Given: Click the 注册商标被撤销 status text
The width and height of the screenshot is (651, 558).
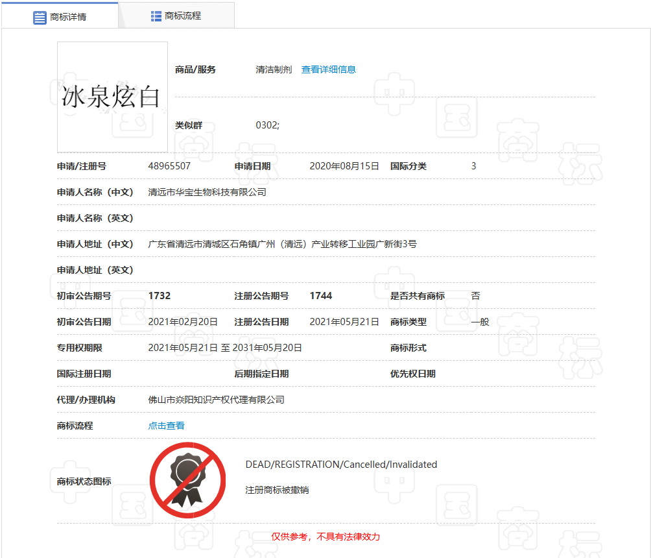Looking at the screenshot, I should (277, 490).
